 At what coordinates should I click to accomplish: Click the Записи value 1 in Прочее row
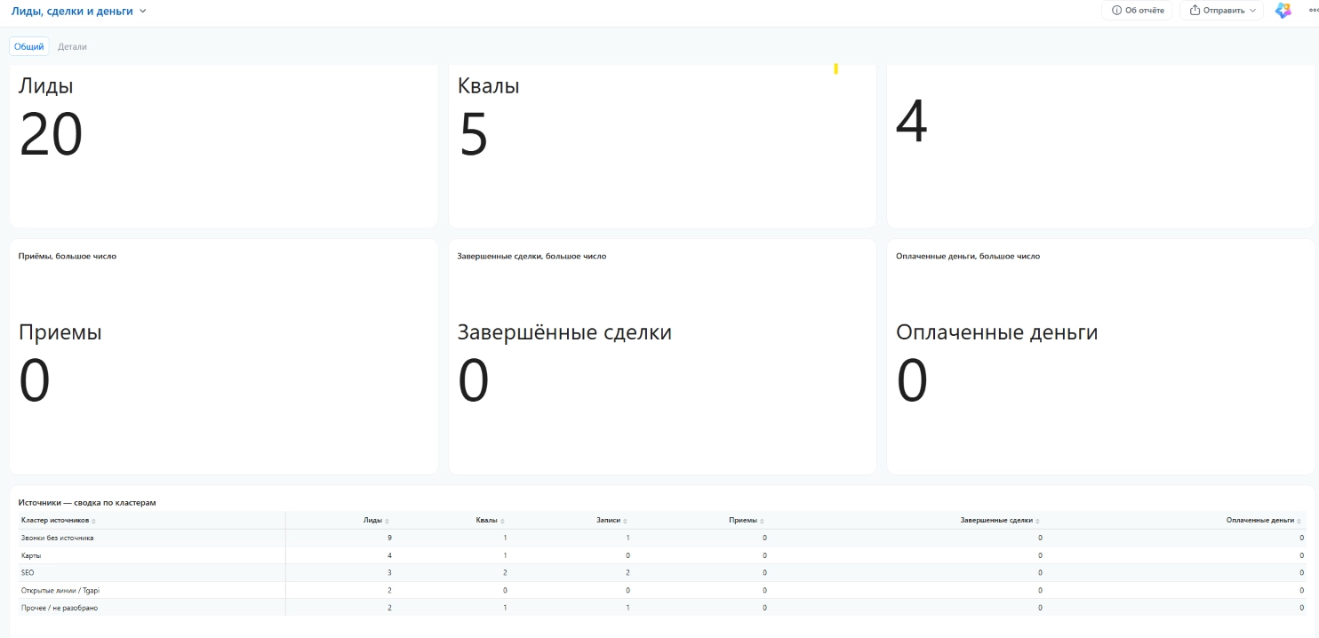628,608
